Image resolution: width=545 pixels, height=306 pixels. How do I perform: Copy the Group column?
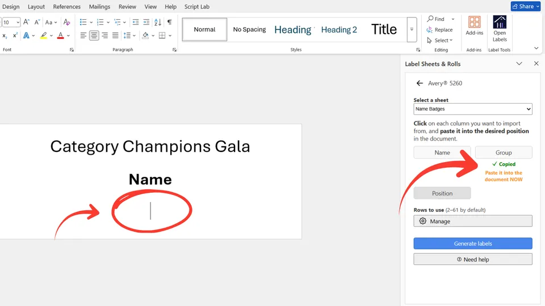click(504, 152)
